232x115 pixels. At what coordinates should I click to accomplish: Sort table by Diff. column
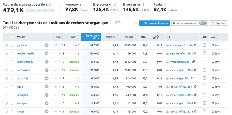click(75, 37)
